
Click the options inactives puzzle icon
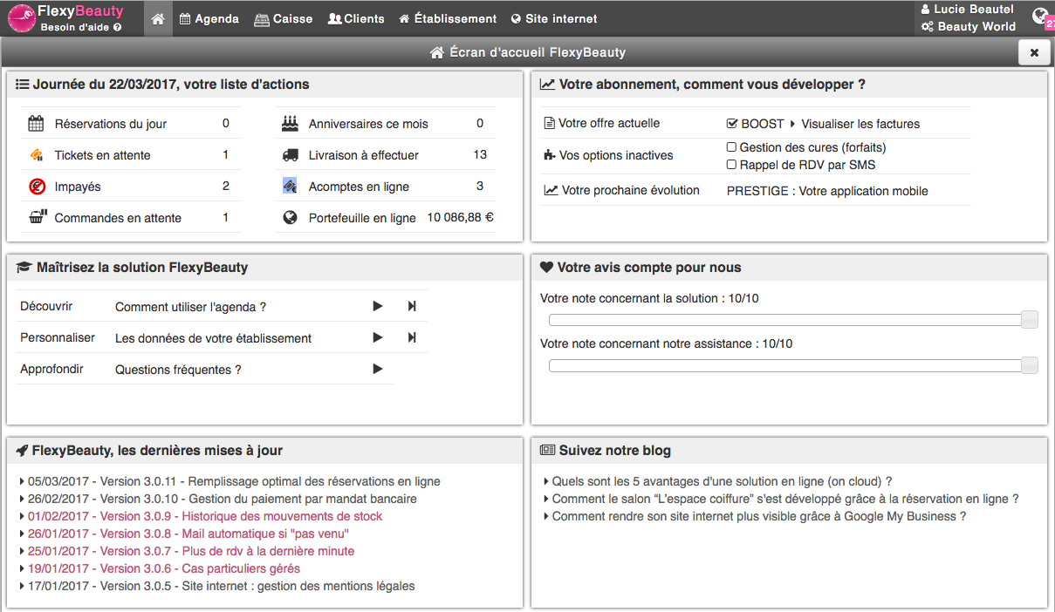click(x=549, y=155)
